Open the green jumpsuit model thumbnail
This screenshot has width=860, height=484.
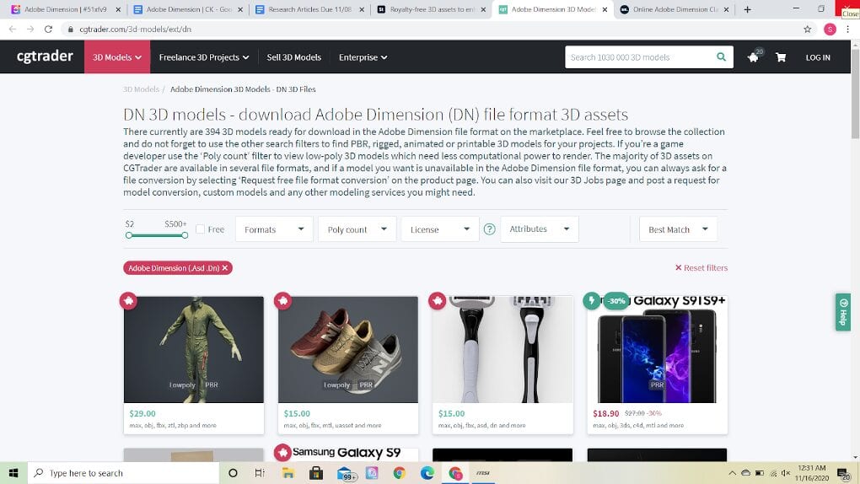[x=194, y=350]
